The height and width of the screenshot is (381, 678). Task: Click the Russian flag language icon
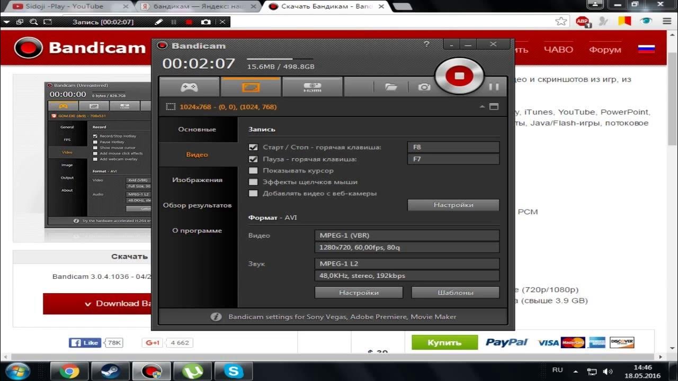[x=646, y=49]
